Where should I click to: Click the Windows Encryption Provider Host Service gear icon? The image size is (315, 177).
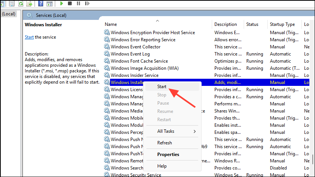point(107,32)
